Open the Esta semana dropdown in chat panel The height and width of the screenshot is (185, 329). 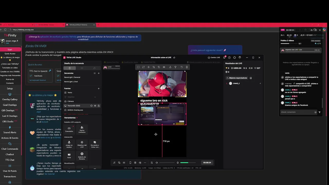coord(316,41)
